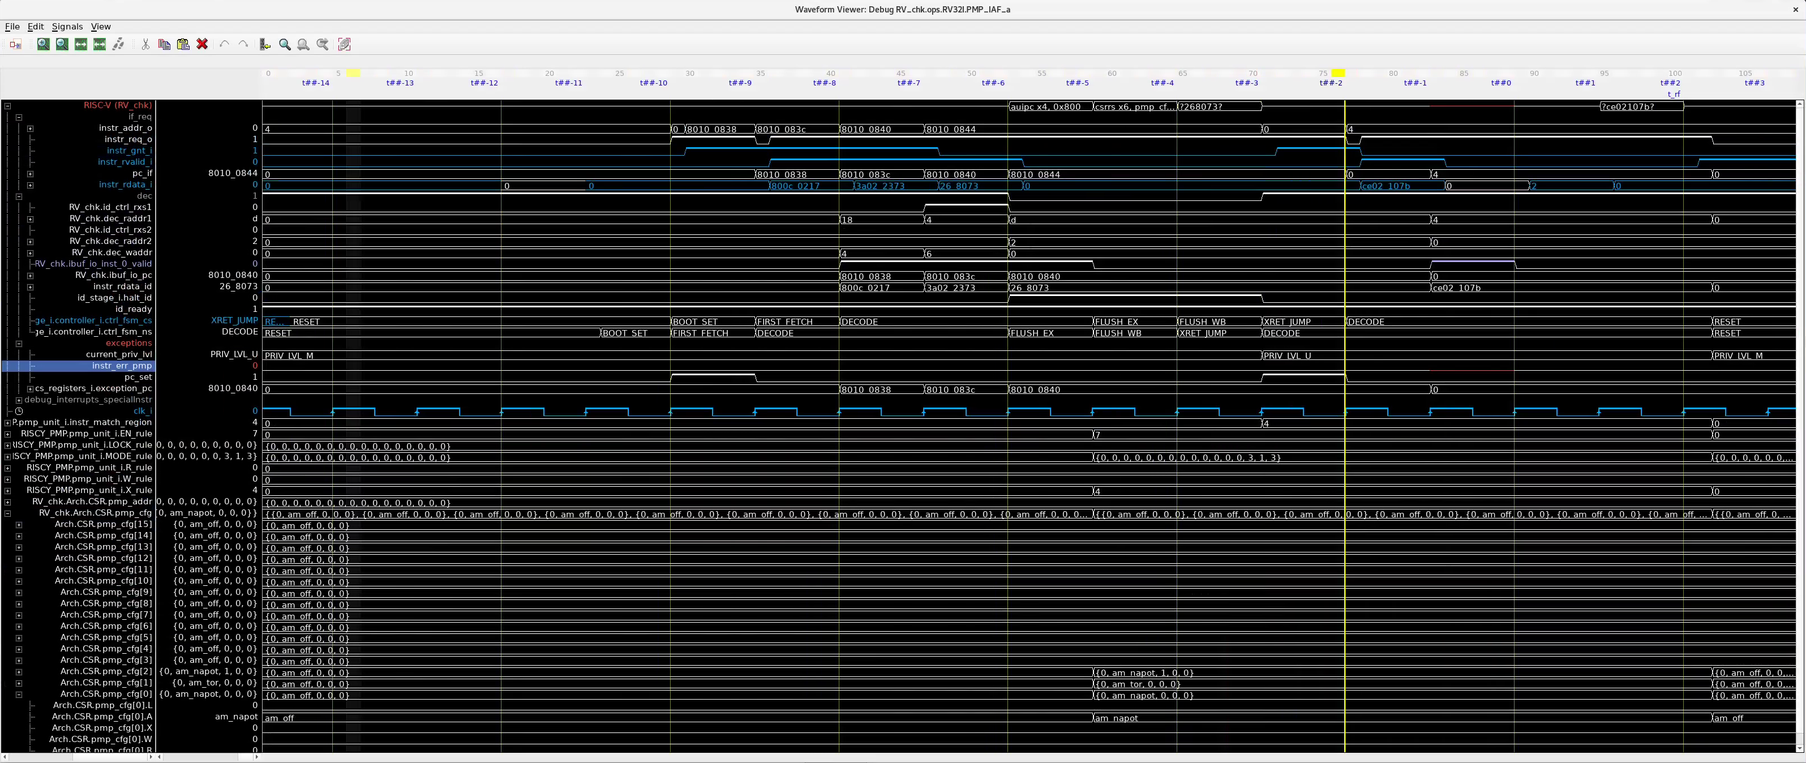Click the Copy signals toolbar icon
Screen dimensions: 1806x763
point(164,44)
